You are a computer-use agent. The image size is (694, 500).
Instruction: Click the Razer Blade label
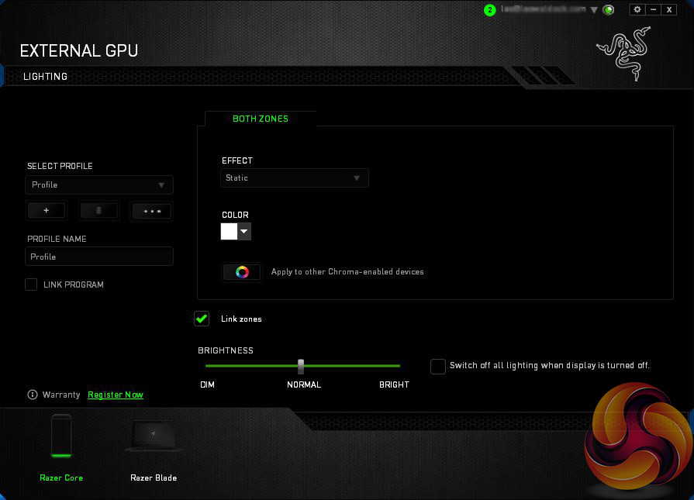[x=154, y=478]
